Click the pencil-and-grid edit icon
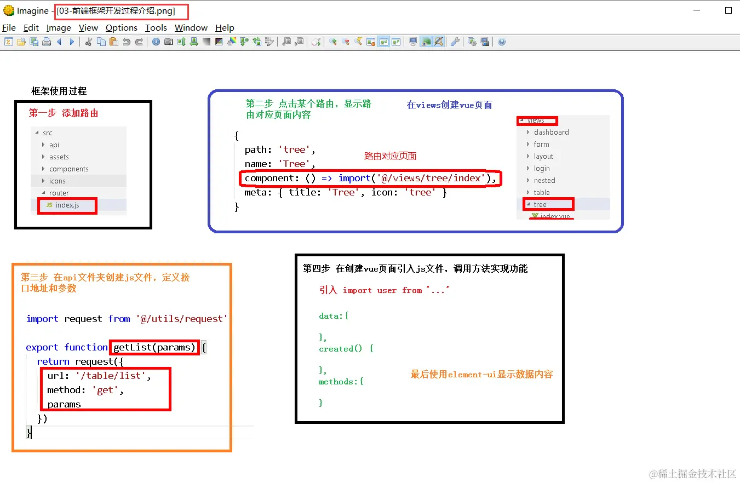This screenshot has width=740, height=483. [269, 42]
